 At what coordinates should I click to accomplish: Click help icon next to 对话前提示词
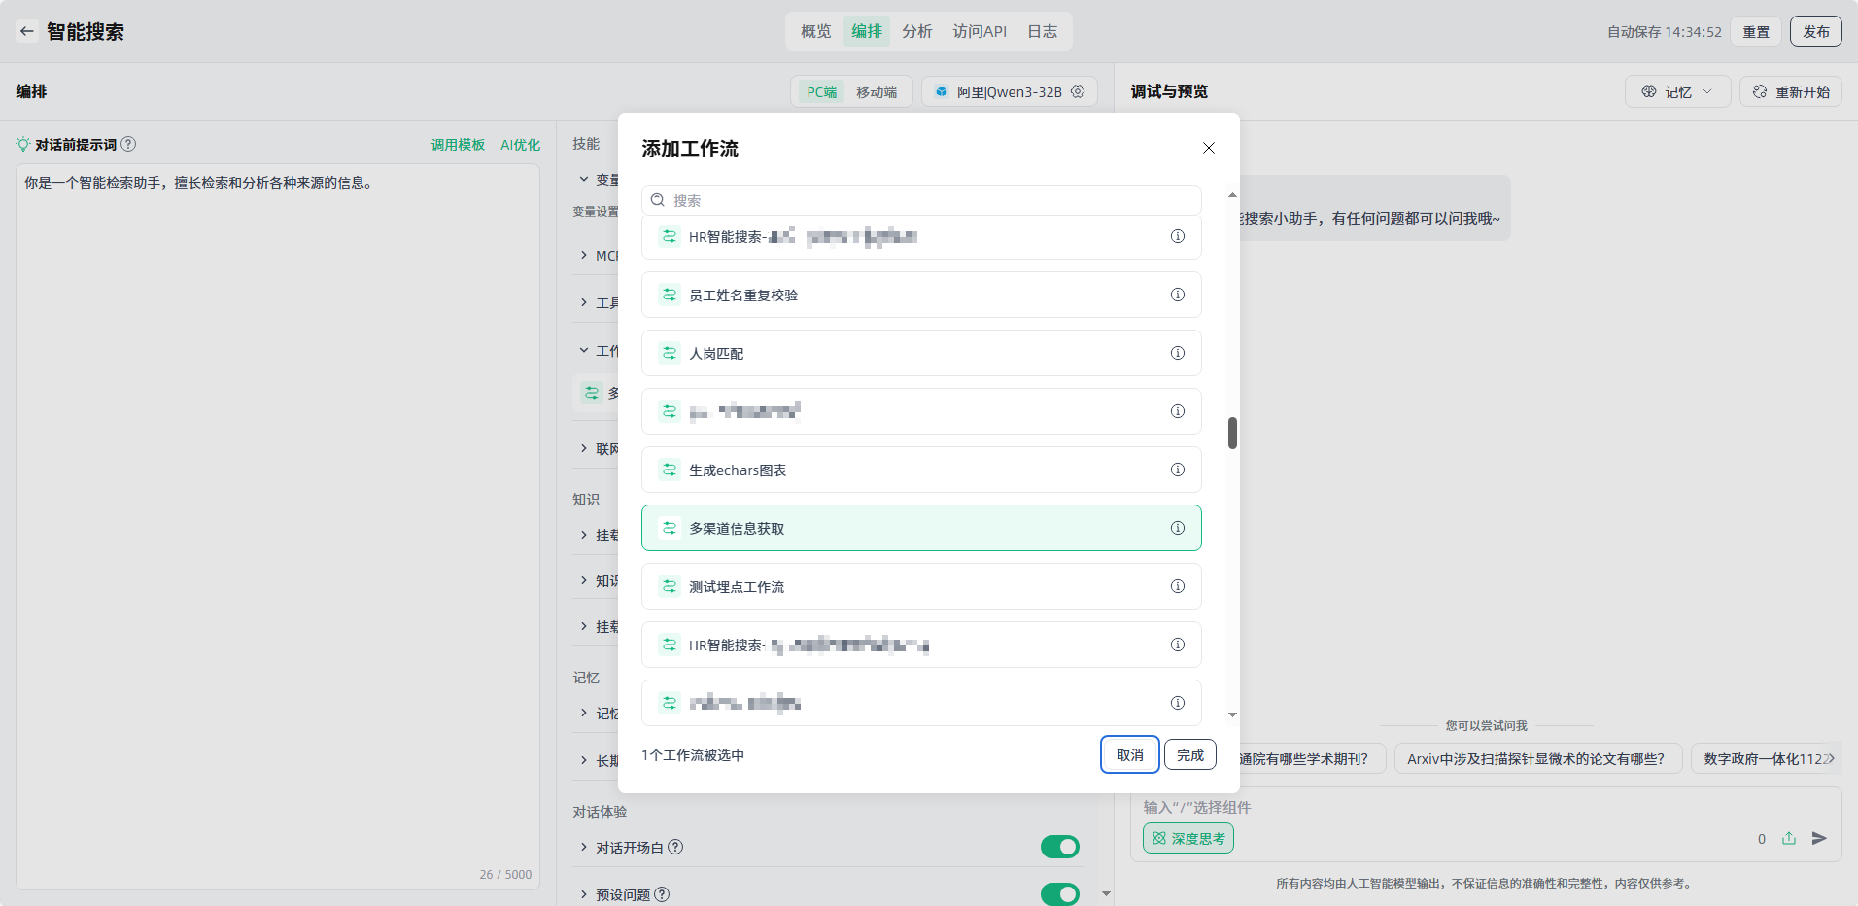[x=128, y=144]
